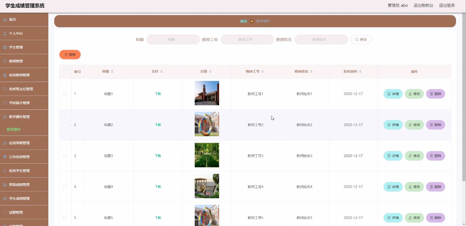
Task: Click the 首页 home icon in sidebar
Action: point(5,20)
